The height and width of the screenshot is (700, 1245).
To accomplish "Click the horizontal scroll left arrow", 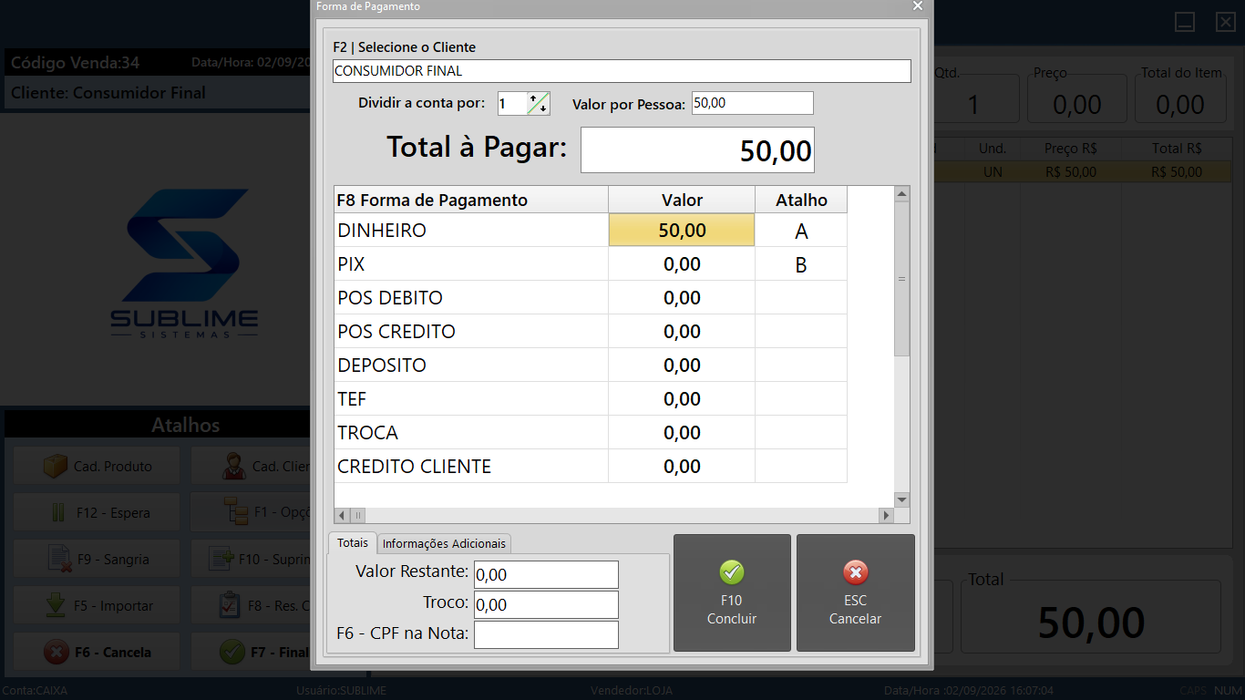I will coord(342,515).
